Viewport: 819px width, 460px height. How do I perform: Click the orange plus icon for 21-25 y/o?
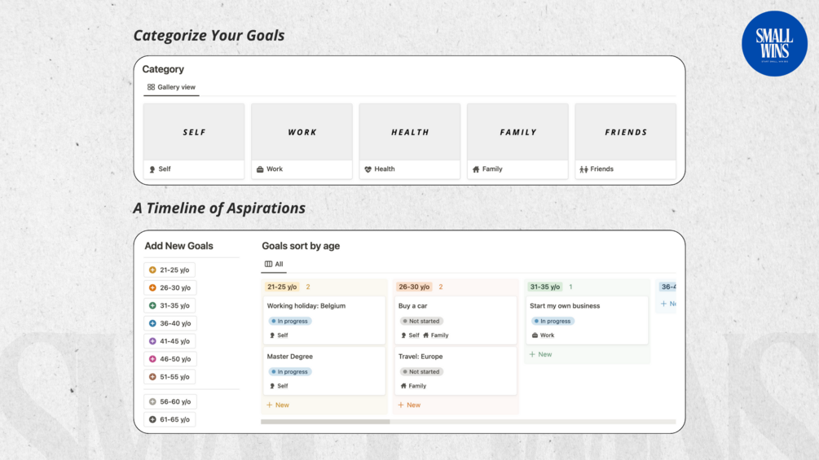152,270
